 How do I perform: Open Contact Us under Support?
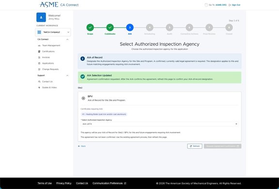click(x=47, y=82)
